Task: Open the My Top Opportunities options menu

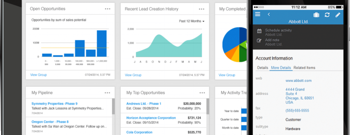Action: [202, 93]
